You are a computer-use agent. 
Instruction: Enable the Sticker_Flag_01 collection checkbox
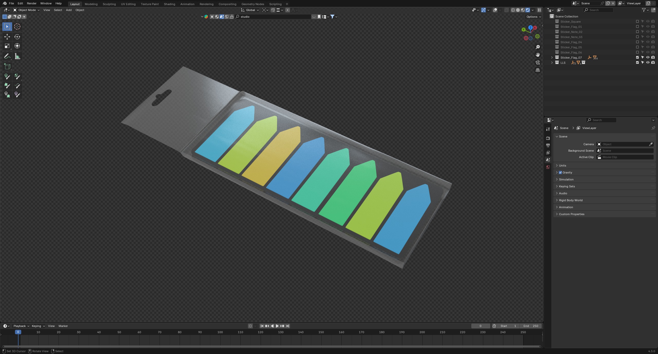637,27
